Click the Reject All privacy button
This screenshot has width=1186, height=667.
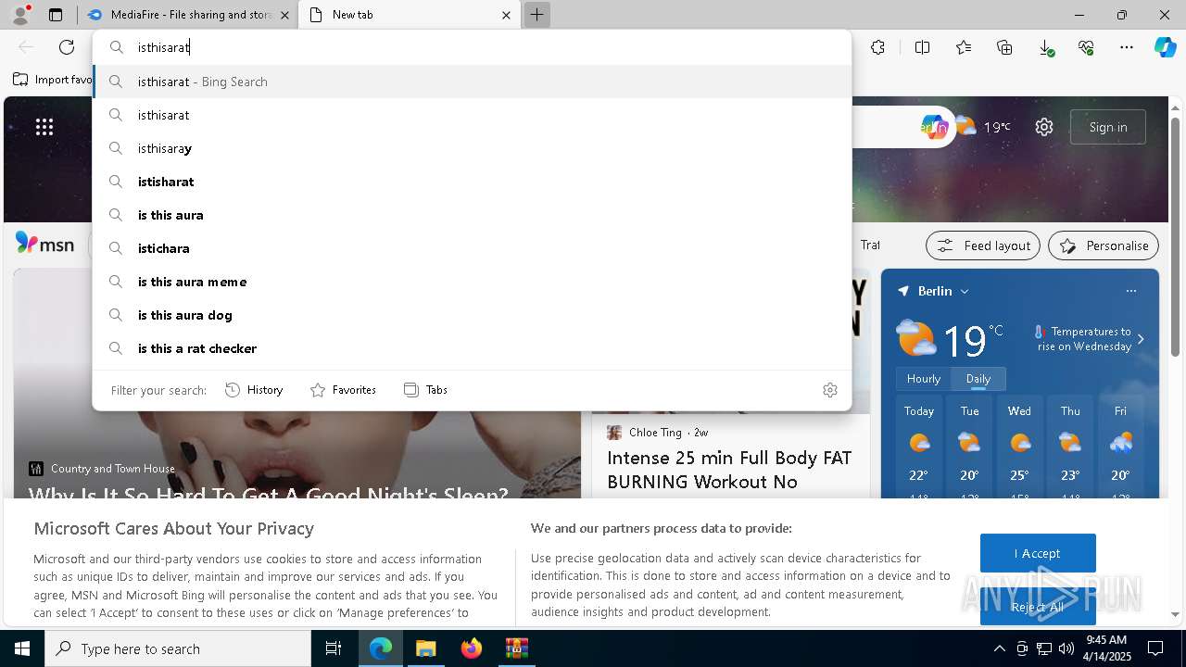click(1038, 607)
